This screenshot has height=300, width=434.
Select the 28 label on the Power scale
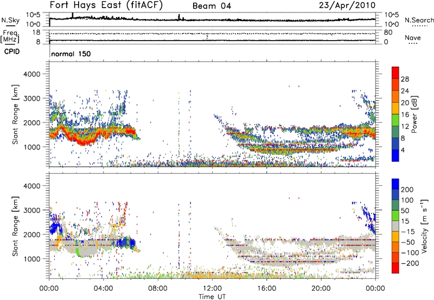click(405, 79)
